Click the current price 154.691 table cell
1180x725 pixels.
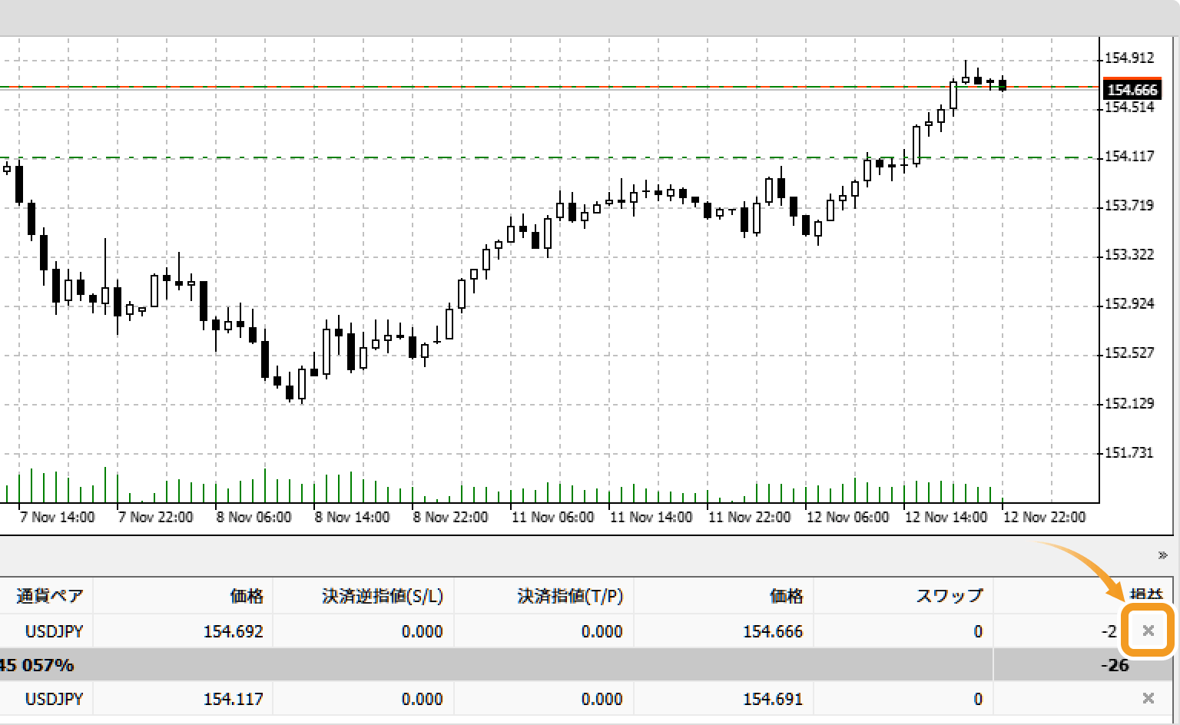click(773, 699)
